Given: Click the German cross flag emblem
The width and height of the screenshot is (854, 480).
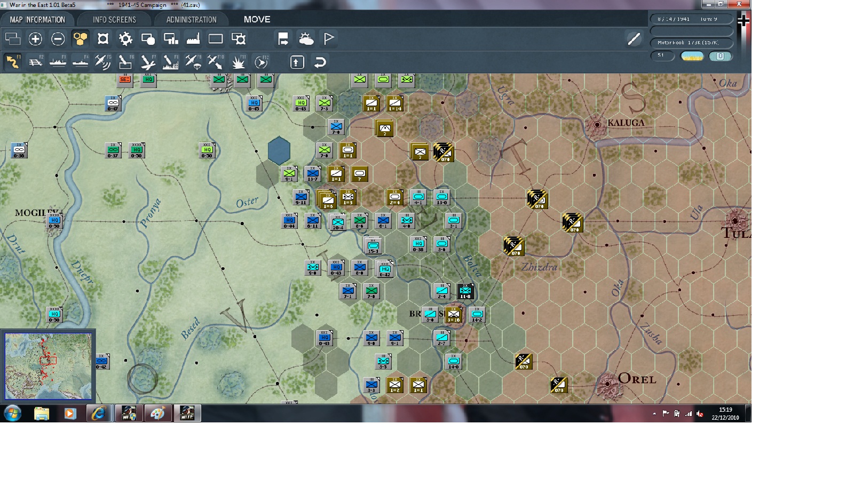Looking at the screenshot, I should (744, 20).
